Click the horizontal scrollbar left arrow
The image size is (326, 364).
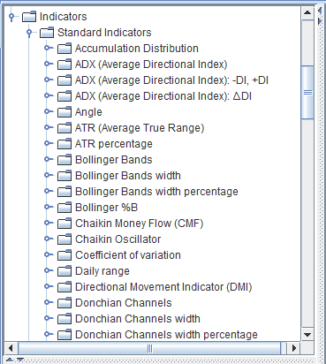pos(11,348)
